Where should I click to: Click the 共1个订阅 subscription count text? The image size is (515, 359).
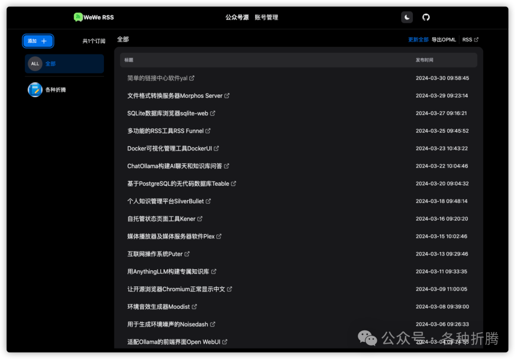[x=93, y=41]
